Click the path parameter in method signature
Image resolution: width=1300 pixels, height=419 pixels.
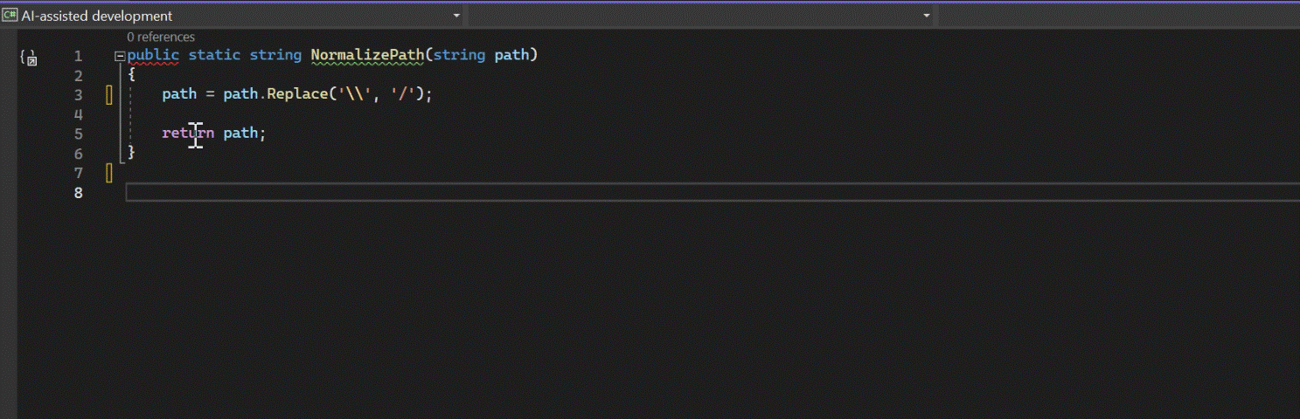point(511,55)
